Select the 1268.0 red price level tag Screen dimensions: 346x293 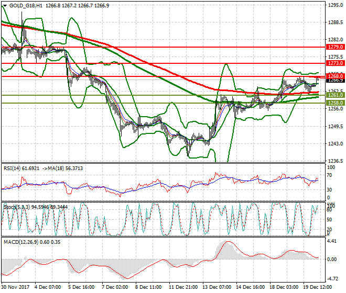pyautogui.click(x=334, y=75)
